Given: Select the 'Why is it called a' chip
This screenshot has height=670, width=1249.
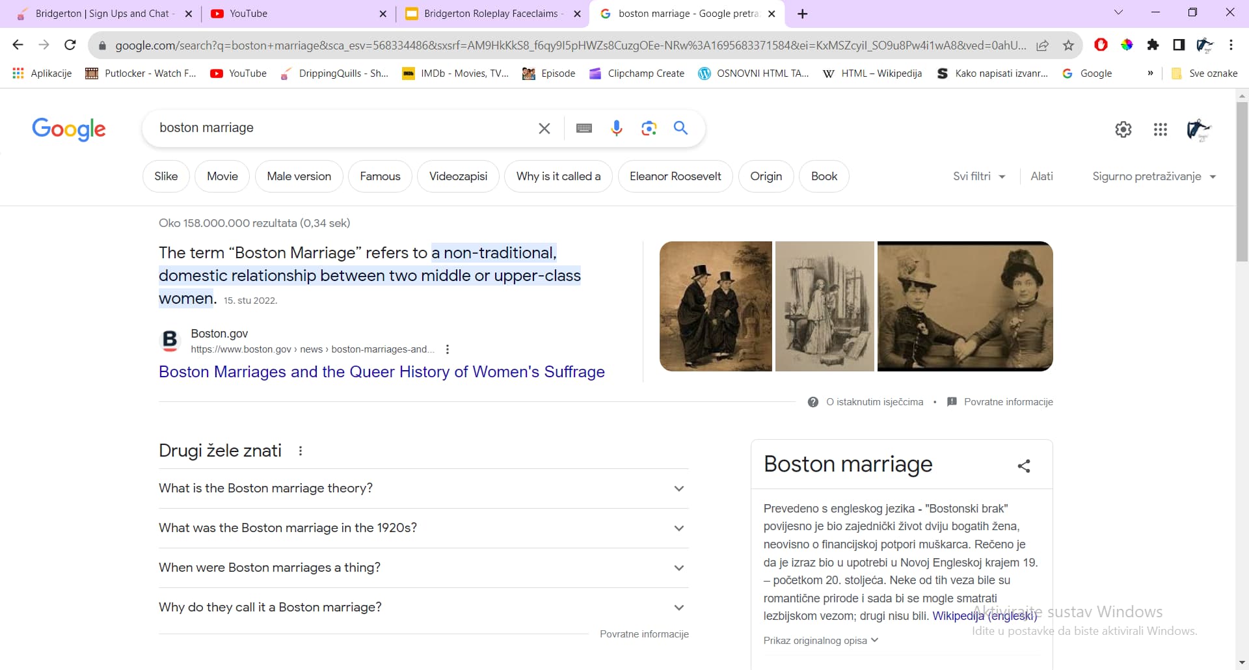Looking at the screenshot, I should 558,176.
